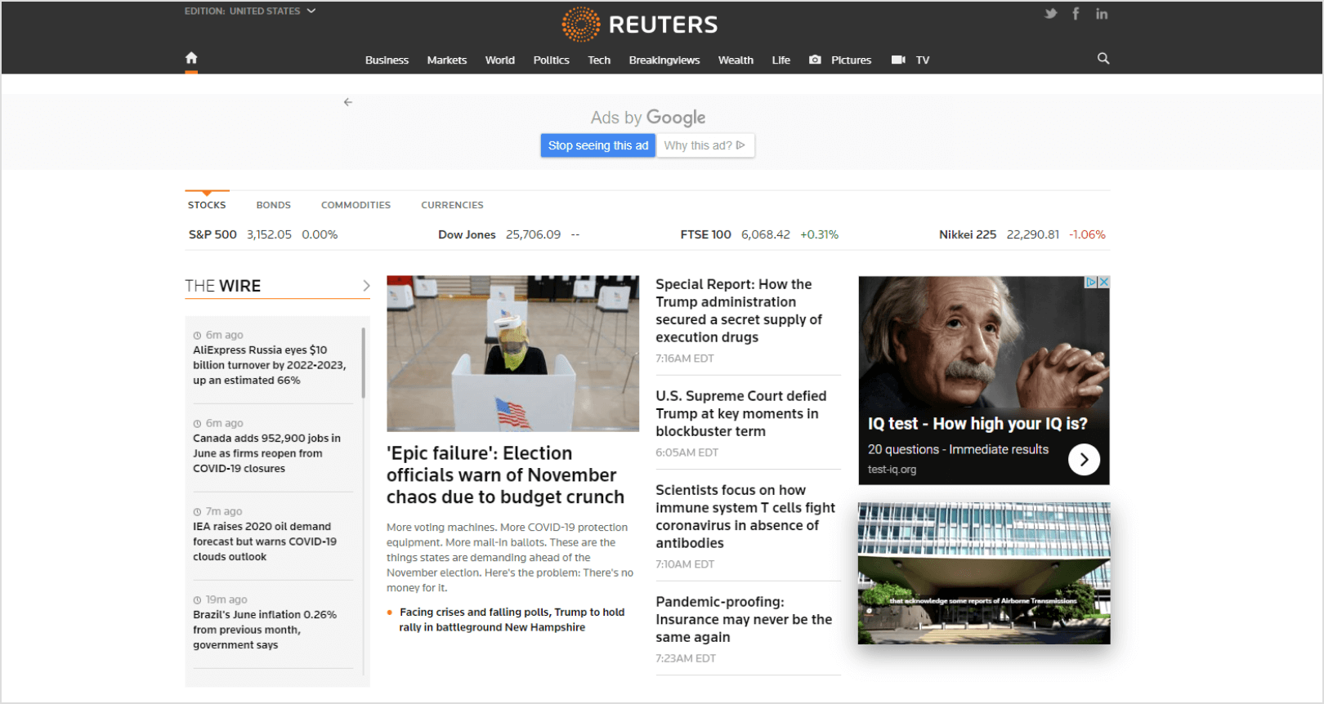Open the Business menu

[x=387, y=60]
